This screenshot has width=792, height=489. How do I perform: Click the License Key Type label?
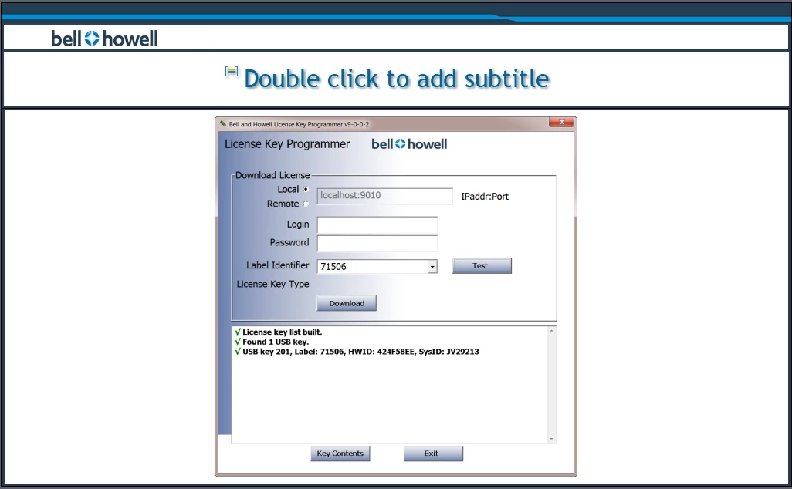(x=272, y=284)
